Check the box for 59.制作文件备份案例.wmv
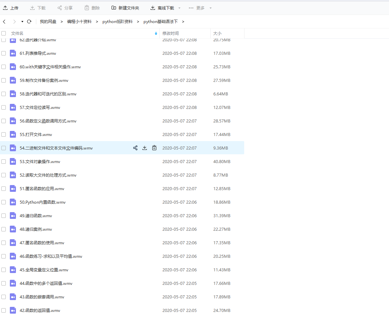The width and height of the screenshot is (389, 316). 3,81
